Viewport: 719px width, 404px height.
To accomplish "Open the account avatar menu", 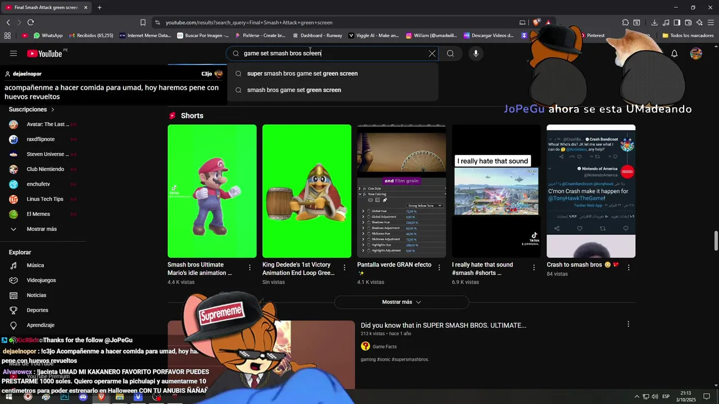I will tap(696, 53).
